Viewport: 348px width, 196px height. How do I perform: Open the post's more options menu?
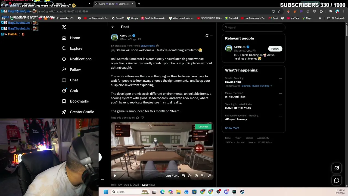[x=212, y=36]
